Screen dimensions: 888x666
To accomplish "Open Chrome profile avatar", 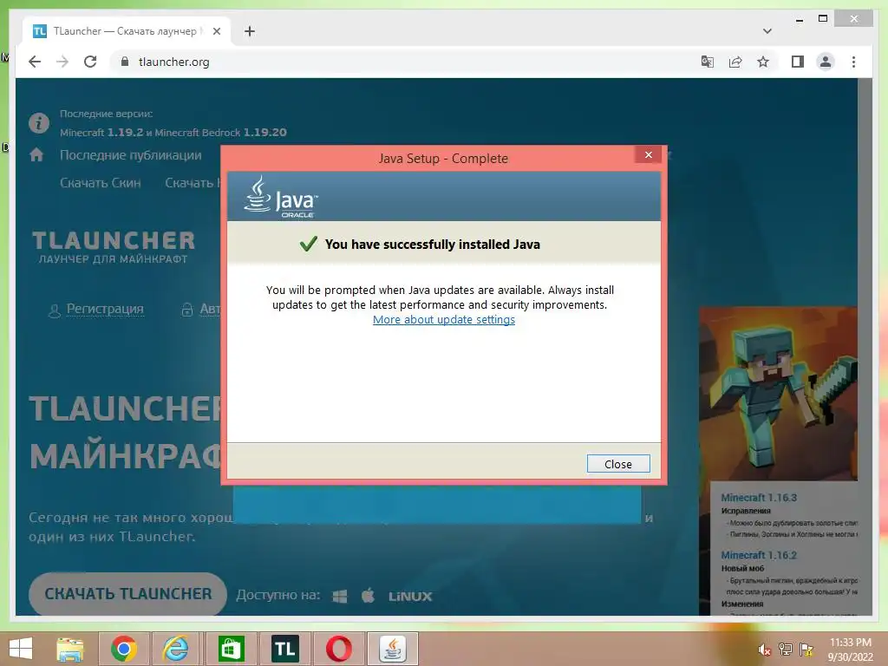I will pos(826,62).
